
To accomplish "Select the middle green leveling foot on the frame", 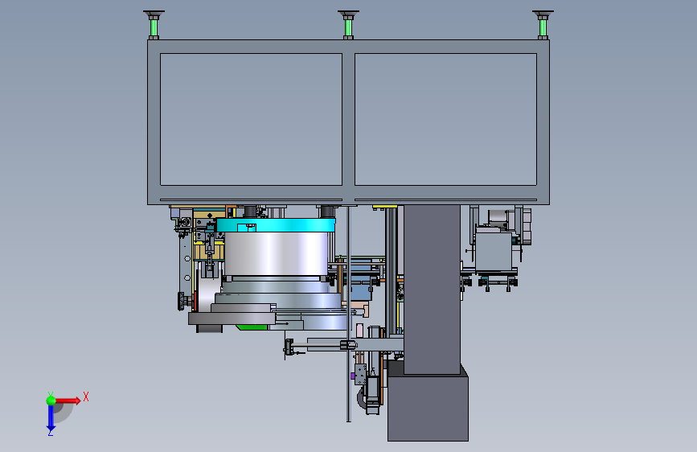I will click(x=348, y=26).
